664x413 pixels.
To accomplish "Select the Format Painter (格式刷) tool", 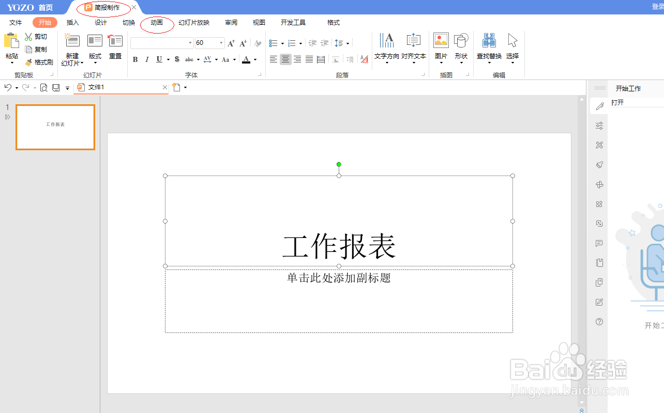I will (39, 62).
